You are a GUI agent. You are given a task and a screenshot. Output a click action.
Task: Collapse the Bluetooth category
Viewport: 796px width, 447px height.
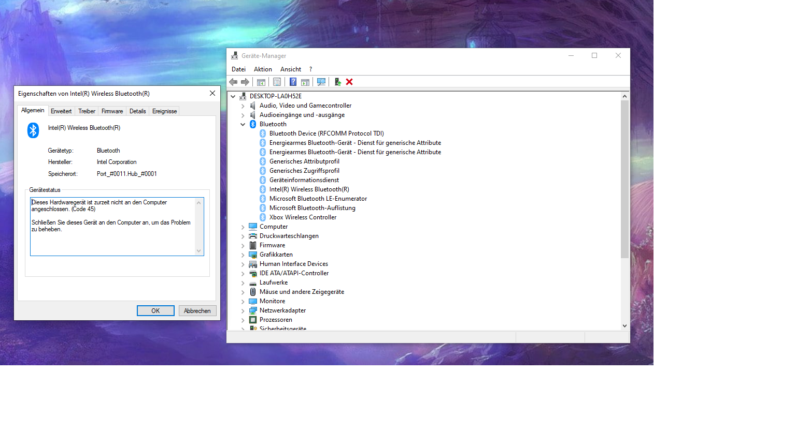[x=243, y=124]
